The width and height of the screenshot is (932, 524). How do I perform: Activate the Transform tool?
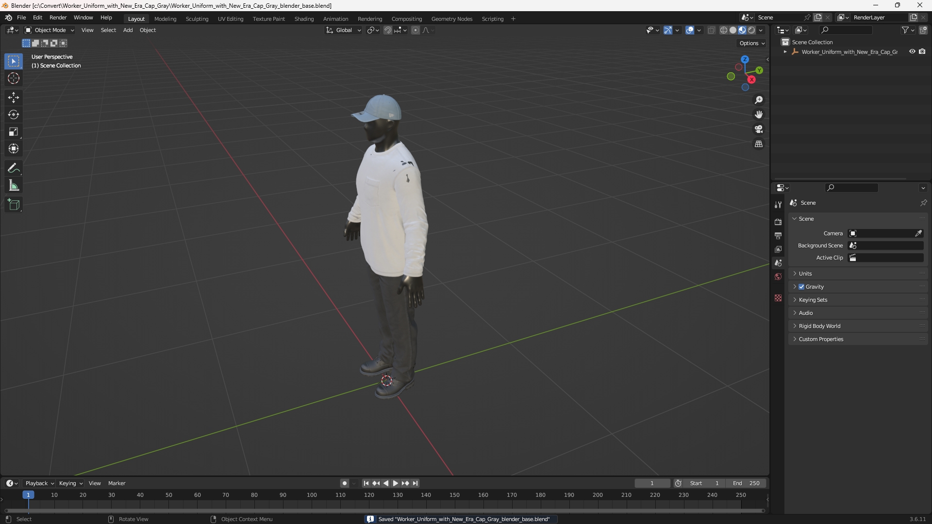click(x=14, y=149)
